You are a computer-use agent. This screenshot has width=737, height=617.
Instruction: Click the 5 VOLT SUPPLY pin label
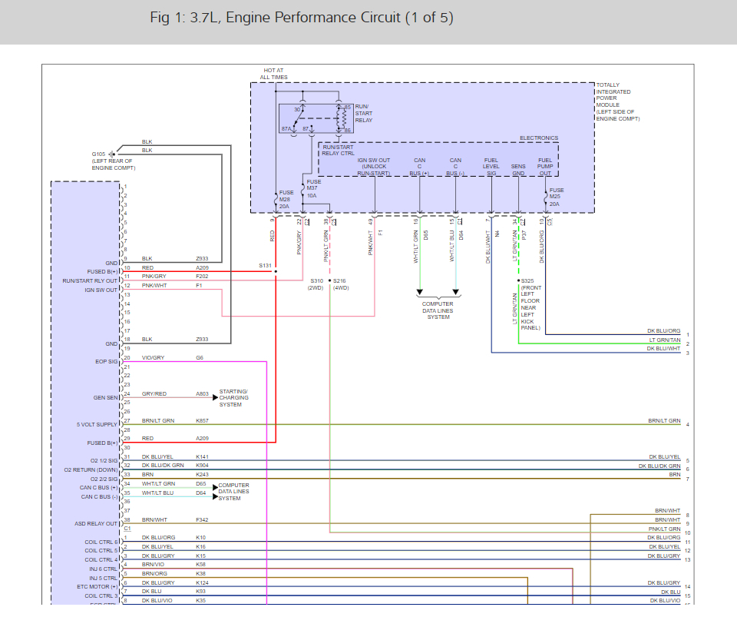97,425
